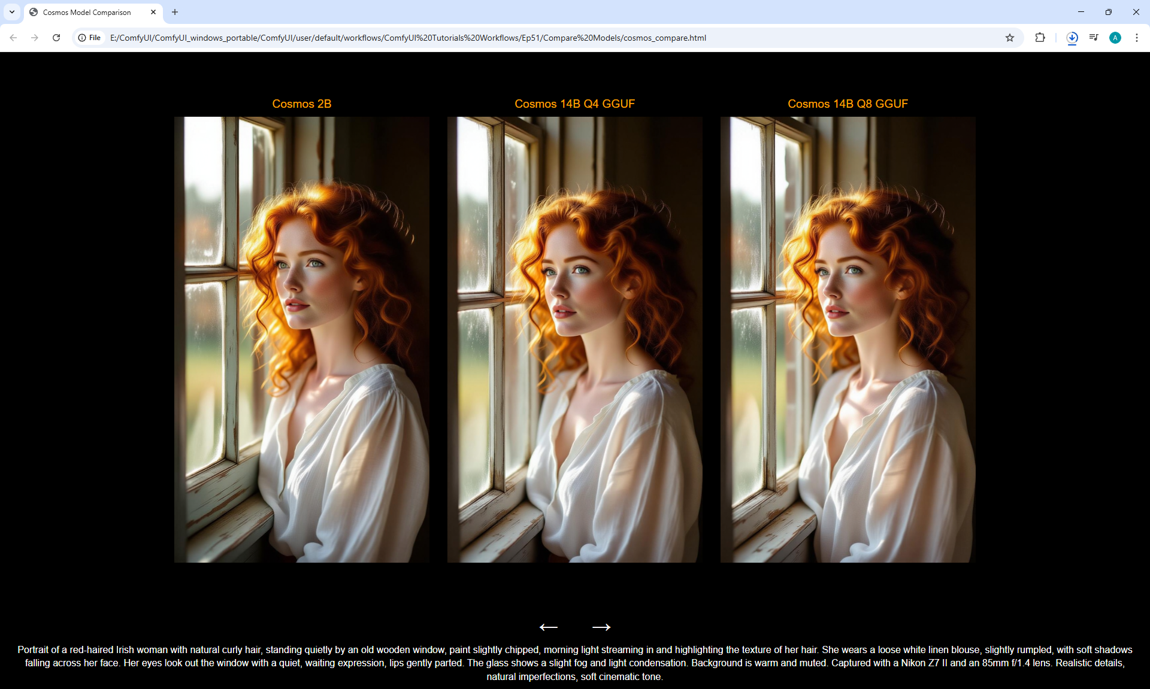Click the left arrow to show previous comparison
The height and width of the screenshot is (689, 1150).
click(x=548, y=627)
